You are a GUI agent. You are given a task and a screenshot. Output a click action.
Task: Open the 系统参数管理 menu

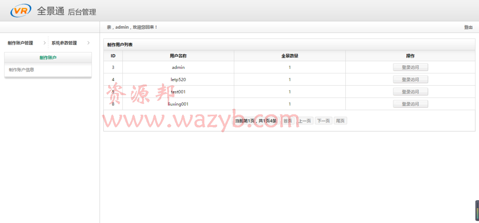coord(64,43)
